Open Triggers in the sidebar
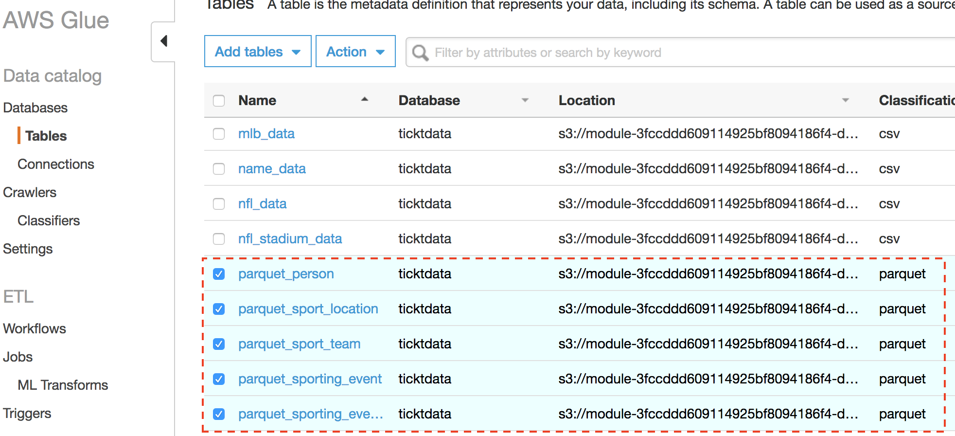 [x=27, y=413]
